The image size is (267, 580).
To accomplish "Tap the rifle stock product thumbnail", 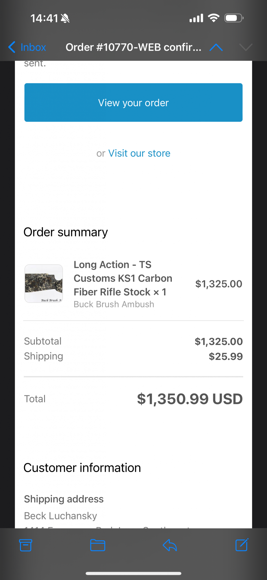I will click(x=44, y=283).
